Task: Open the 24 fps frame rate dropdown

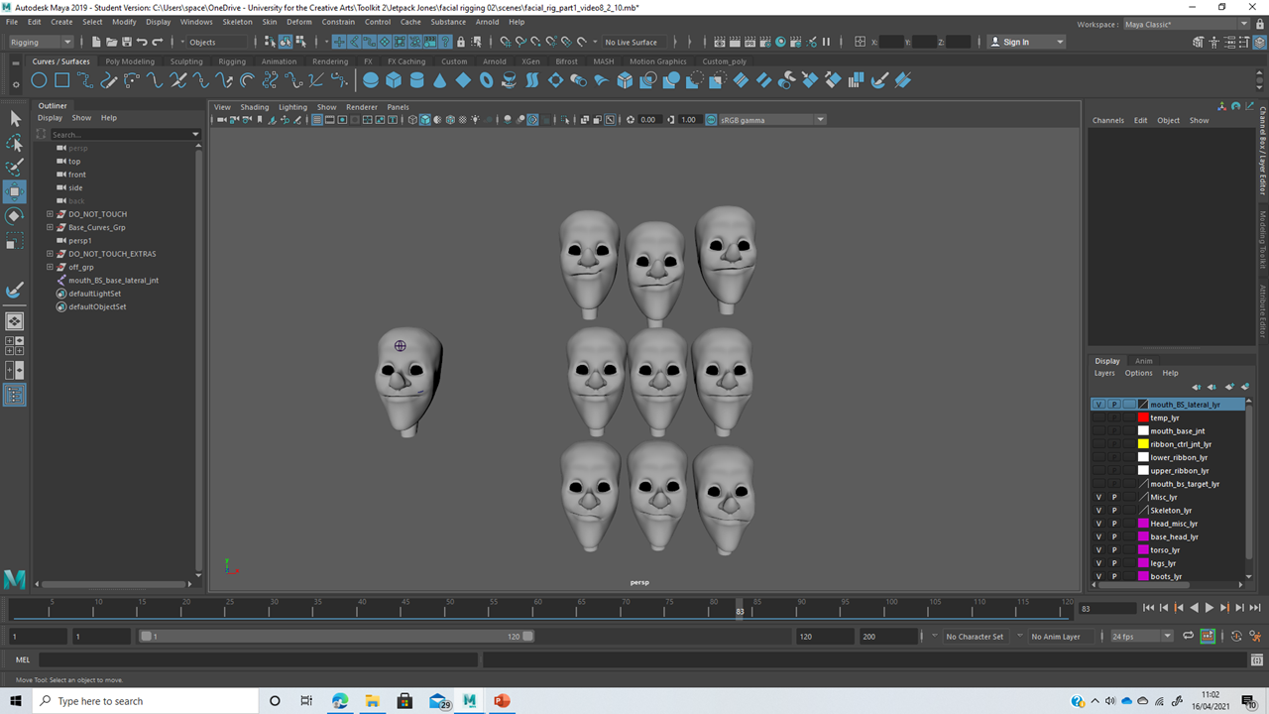Action: pyautogui.click(x=1141, y=637)
